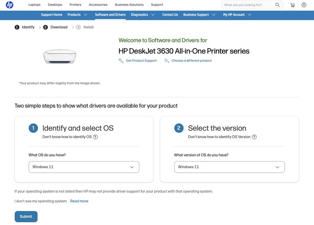Go to Support Home
This screenshot has width=314, height=225.
click(52, 15)
